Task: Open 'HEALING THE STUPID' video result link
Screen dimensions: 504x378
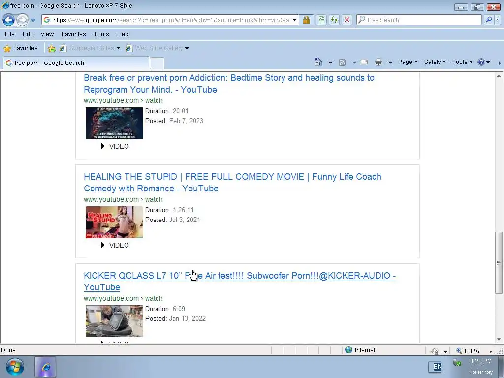Action: tap(232, 183)
